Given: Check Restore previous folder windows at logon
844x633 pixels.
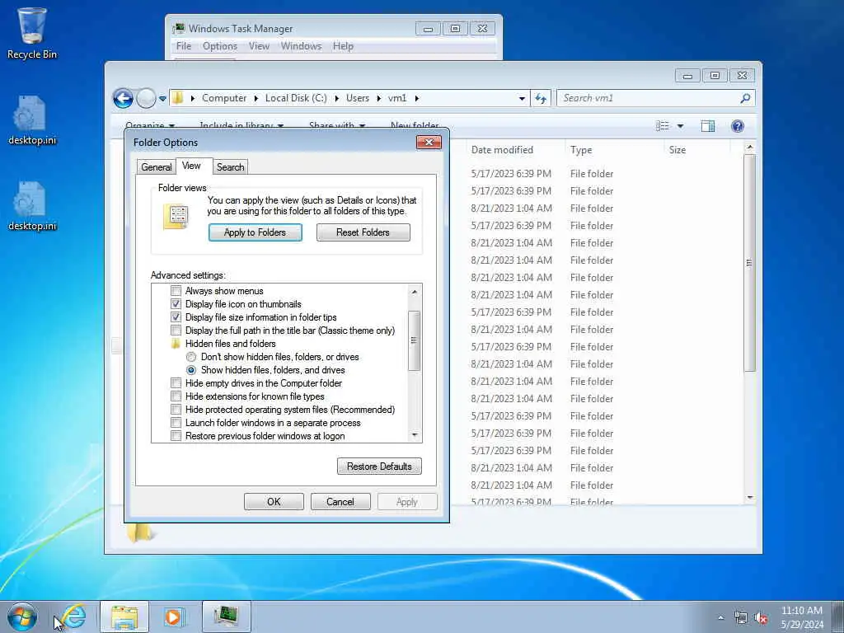Looking at the screenshot, I should point(176,436).
